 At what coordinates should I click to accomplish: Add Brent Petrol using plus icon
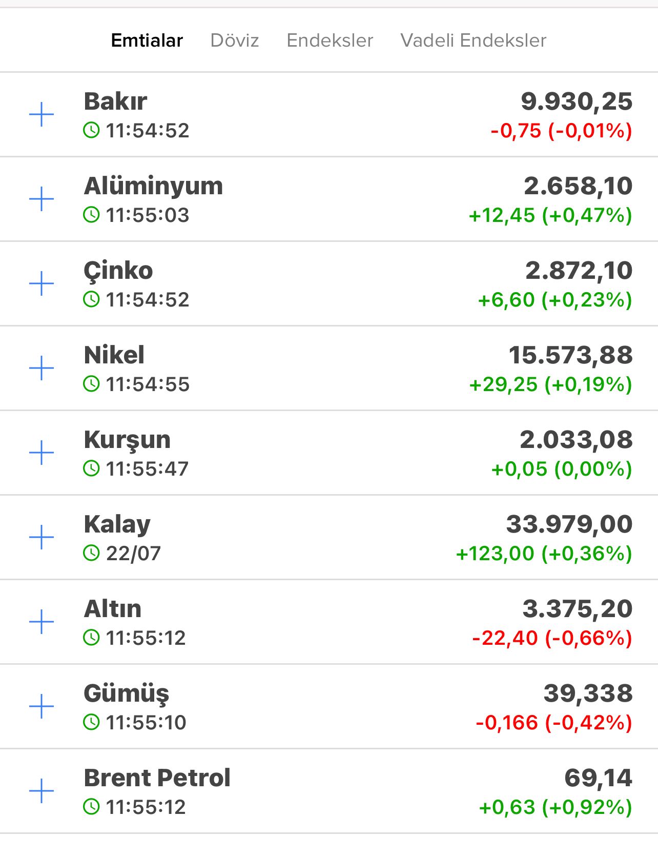point(42,791)
